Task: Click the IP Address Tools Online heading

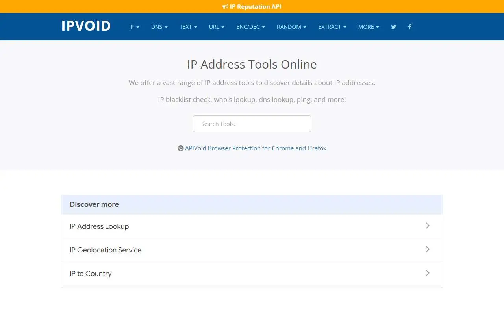Action: pyautogui.click(x=252, y=64)
